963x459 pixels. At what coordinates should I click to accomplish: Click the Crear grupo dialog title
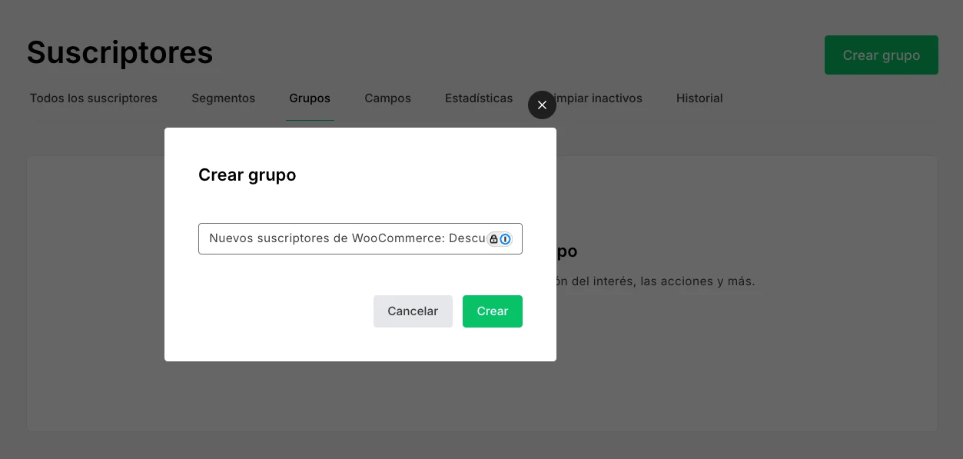pyautogui.click(x=247, y=175)
